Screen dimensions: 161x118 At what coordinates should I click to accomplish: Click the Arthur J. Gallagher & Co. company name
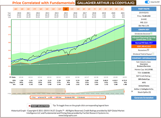144,89
